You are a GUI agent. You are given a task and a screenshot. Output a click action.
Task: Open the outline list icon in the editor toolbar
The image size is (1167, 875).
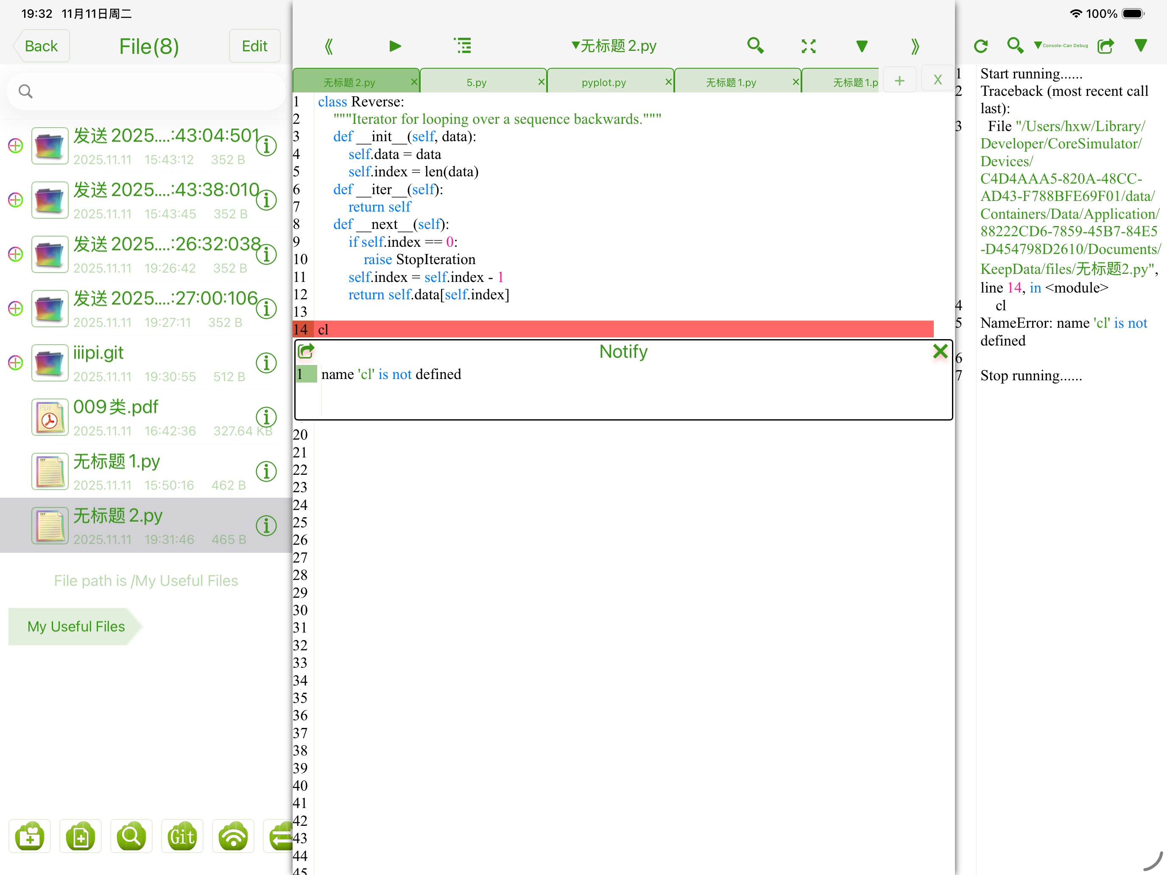pos(463,46)
